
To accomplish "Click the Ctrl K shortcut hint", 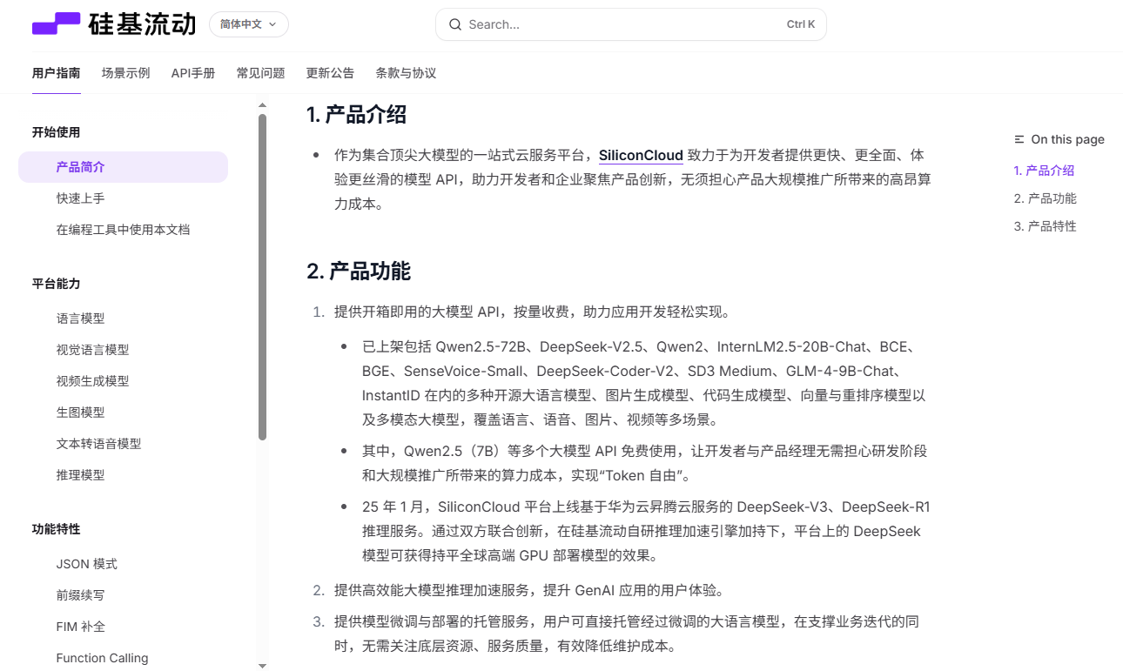I will tap(801, 24).
